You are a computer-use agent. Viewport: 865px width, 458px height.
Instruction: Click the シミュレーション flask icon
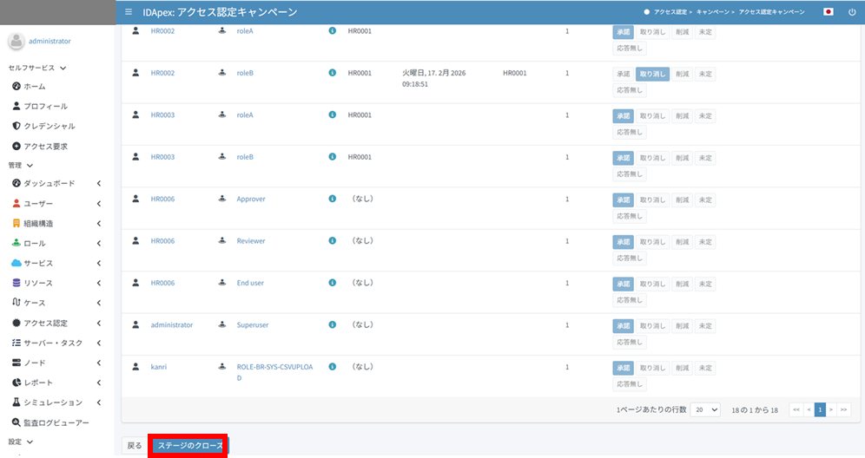tap(17, 402)
